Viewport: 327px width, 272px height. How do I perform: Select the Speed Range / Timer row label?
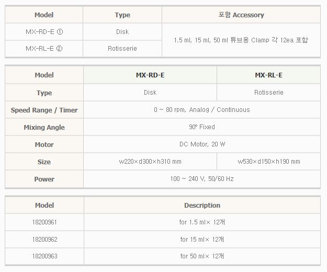[44, 110]
